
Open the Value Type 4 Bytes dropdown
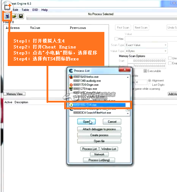coord(146,51)
